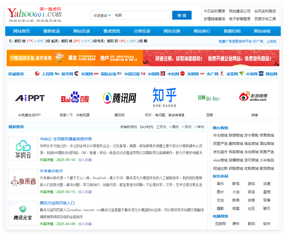
Task: Click the 新华网 News logo icon
Action: (x=57, y=73)
